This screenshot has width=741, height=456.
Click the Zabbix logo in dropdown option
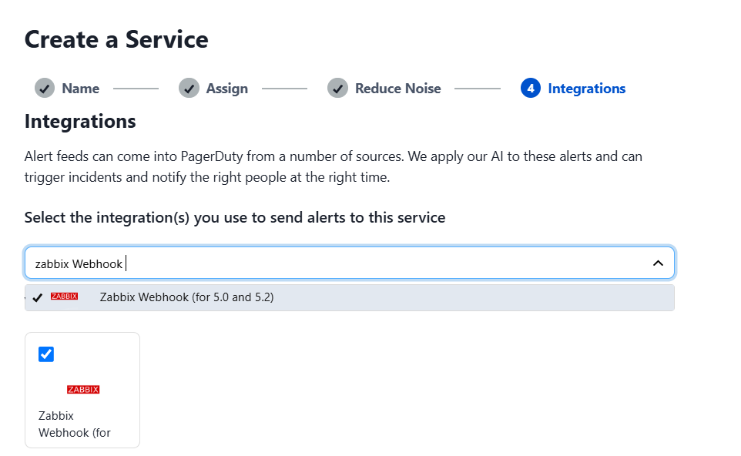pyautogui.click(x=64, y=297)
